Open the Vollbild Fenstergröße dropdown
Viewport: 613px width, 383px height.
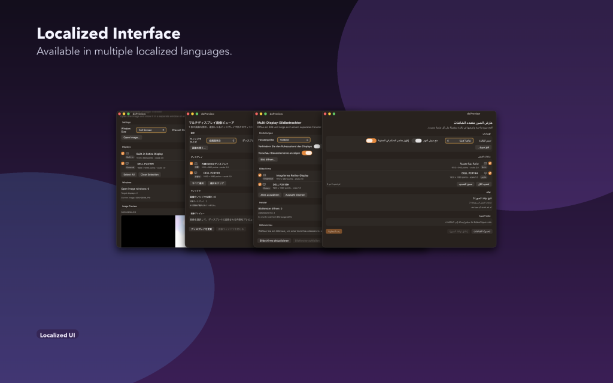293,139
